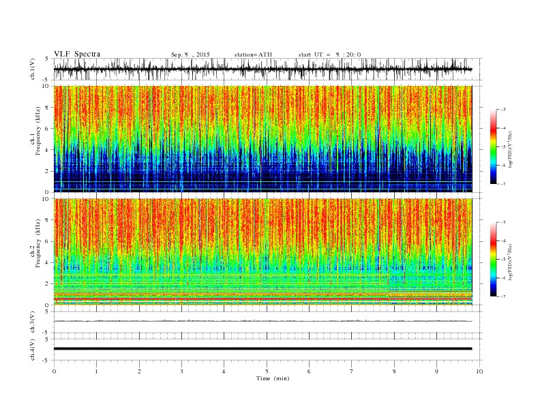Screen dimensions: 540x417
Task: Click the "station=ATH" header label
Action: [253, 55]
